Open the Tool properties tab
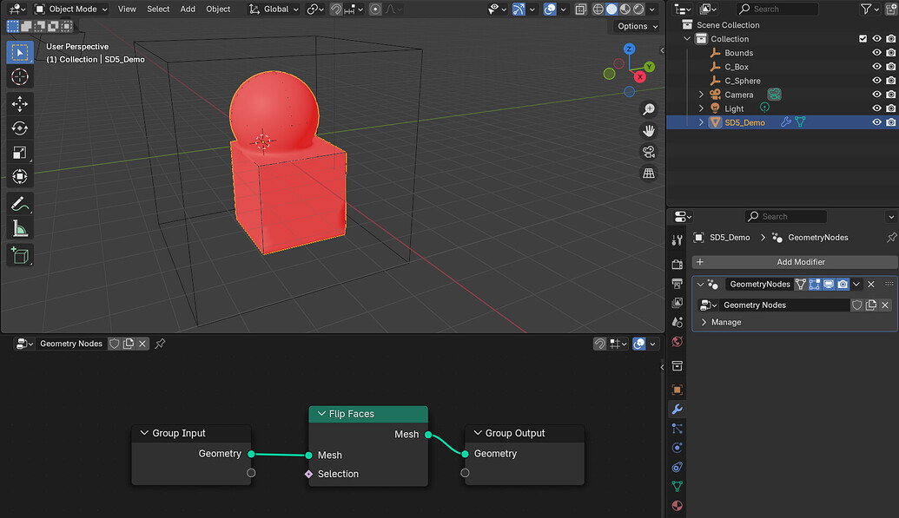Viewport: 899px width, 518px height. pos(678,240)
